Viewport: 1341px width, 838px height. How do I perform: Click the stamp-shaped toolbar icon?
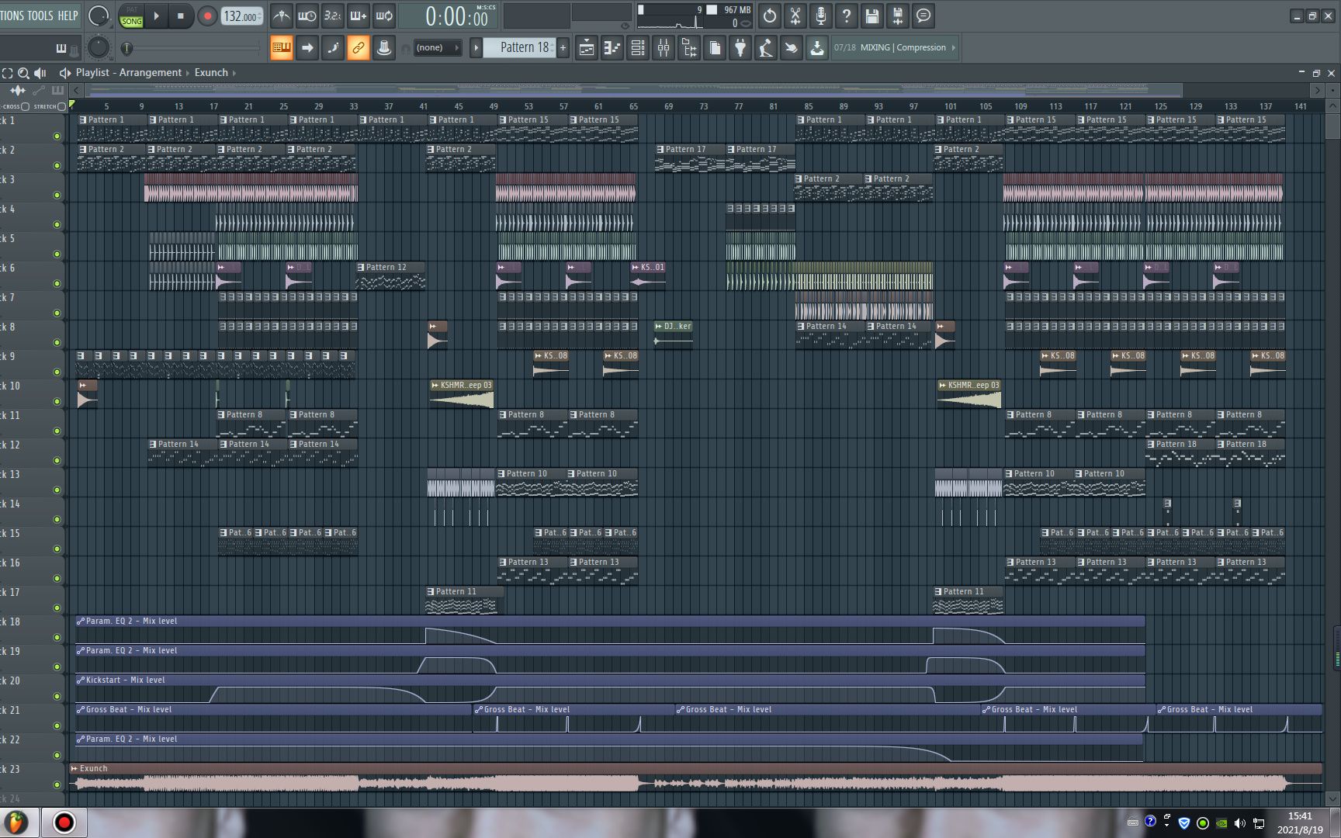point(383,48)
